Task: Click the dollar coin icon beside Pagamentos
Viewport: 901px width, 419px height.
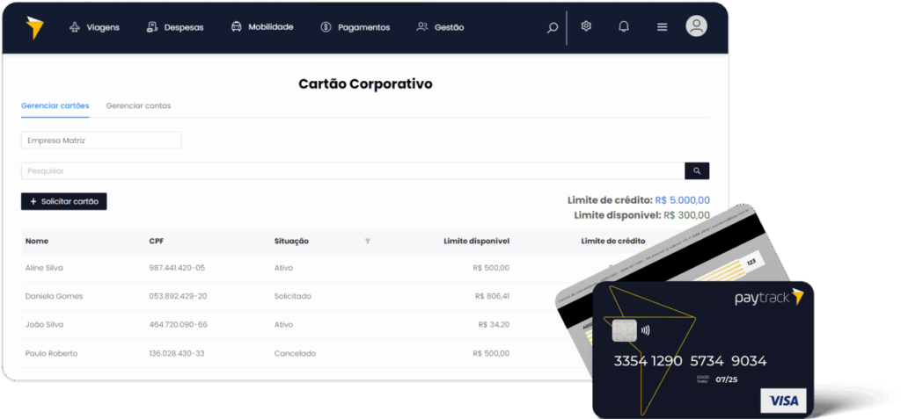Action: click(326, 27)
